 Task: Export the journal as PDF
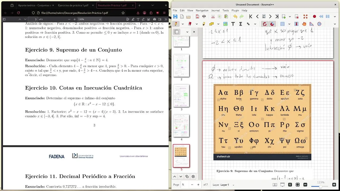point(197,16)
